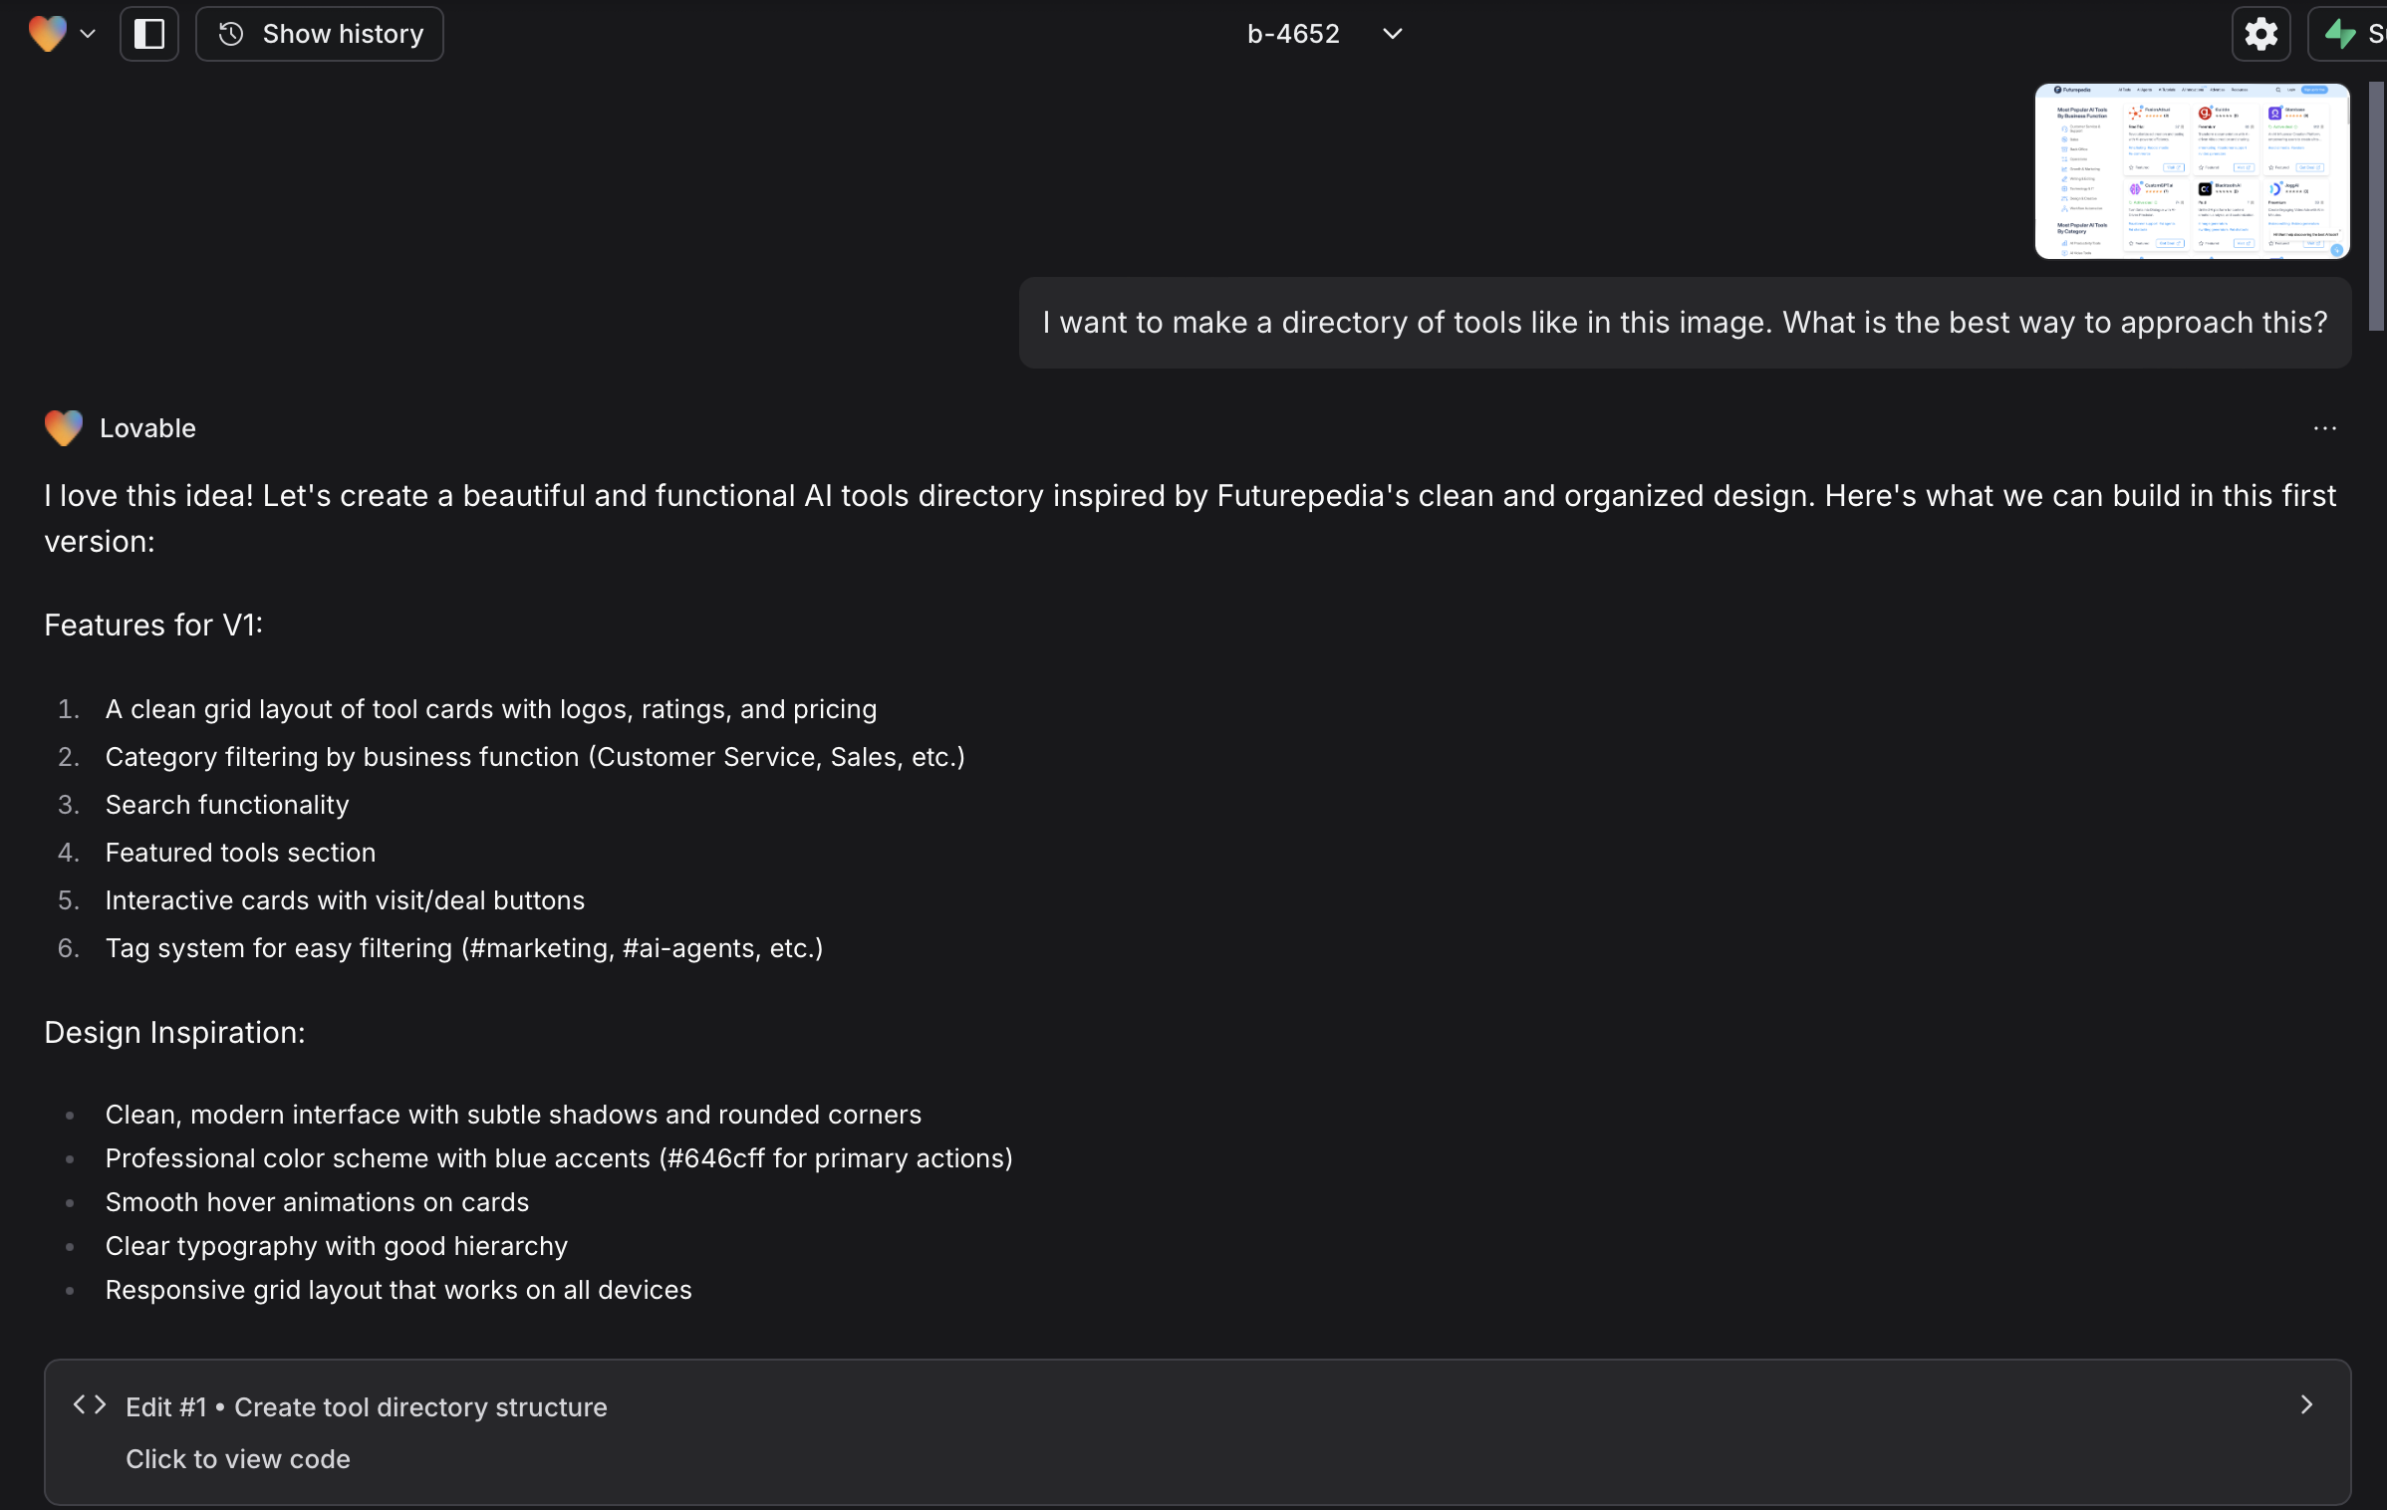Expand Edit #1 with the right-facing chevron
Viewport: 2387px width, 1510px height.
click(2307, 1405)
